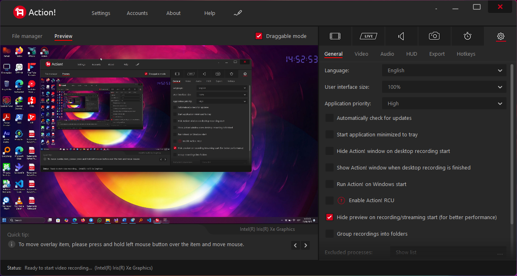Enable Group recordings into folders
517x276 pixels.
coord(330,234)
